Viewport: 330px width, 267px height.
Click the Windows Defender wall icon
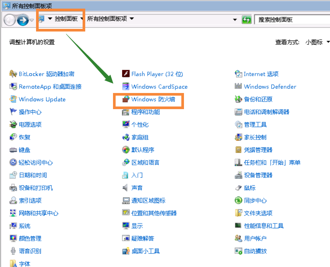[238, 86]
